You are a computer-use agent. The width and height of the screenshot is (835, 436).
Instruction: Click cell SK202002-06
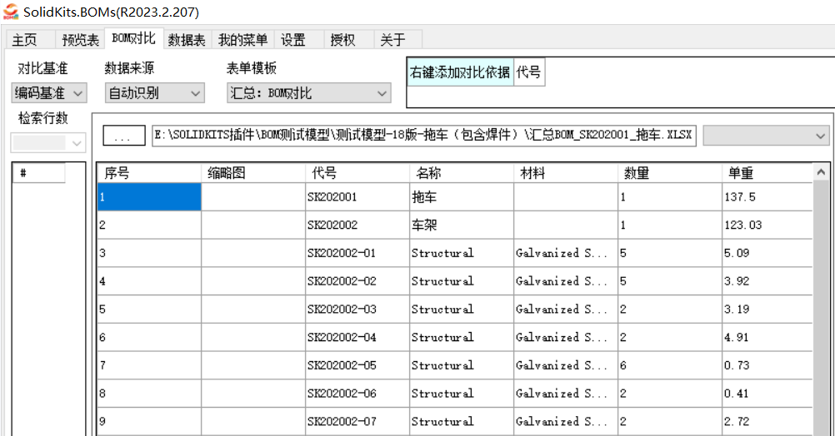tap(357, 394)
